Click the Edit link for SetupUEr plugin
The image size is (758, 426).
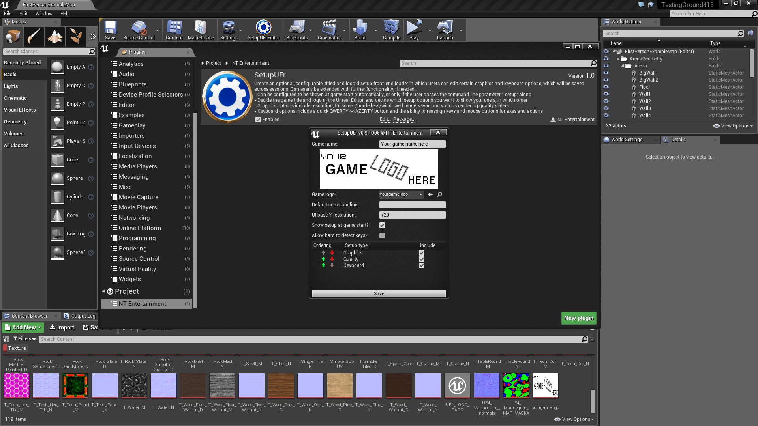pyautogui.click(x=385, y=119)
